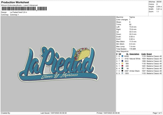Click the max jump value '7.4 mm'

point(132,46)
